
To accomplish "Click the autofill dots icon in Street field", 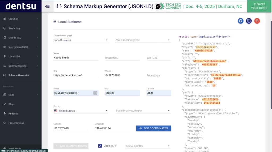I will [95, 93].
